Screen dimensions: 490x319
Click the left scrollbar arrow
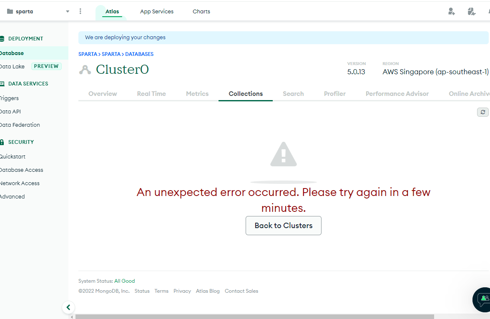click(x=72, y=317)
